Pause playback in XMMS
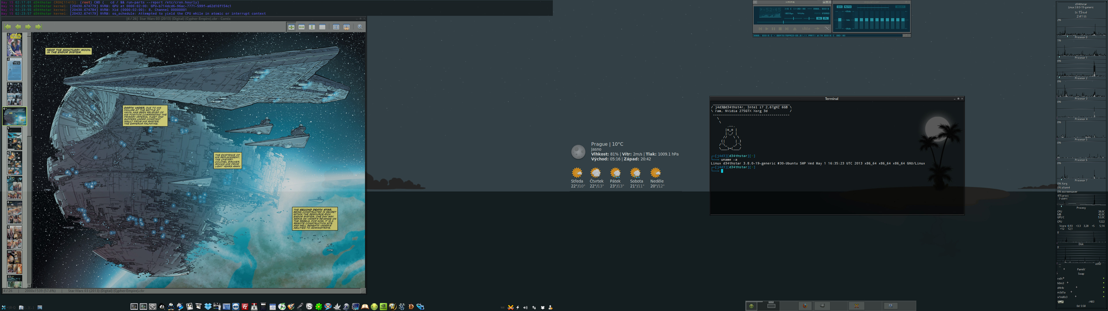Screen dimensions: 1108x311 (773, 29)
